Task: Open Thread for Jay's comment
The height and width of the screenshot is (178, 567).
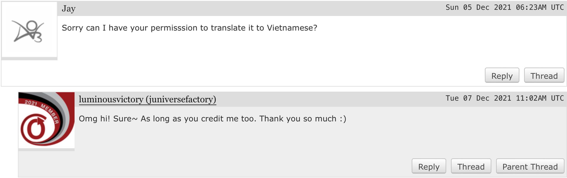Action: tap(544, 76)
